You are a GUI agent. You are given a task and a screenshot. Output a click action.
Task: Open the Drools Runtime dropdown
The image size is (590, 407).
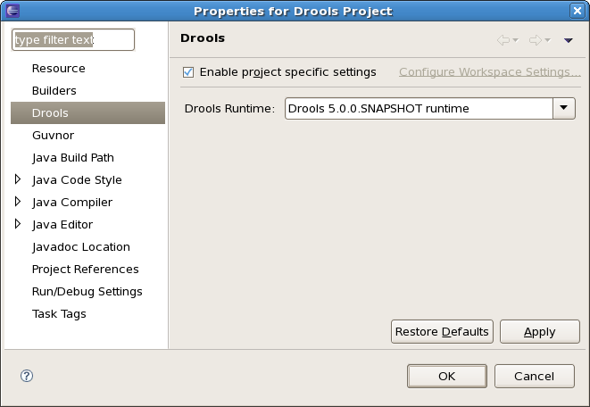[x=563, y=108]
